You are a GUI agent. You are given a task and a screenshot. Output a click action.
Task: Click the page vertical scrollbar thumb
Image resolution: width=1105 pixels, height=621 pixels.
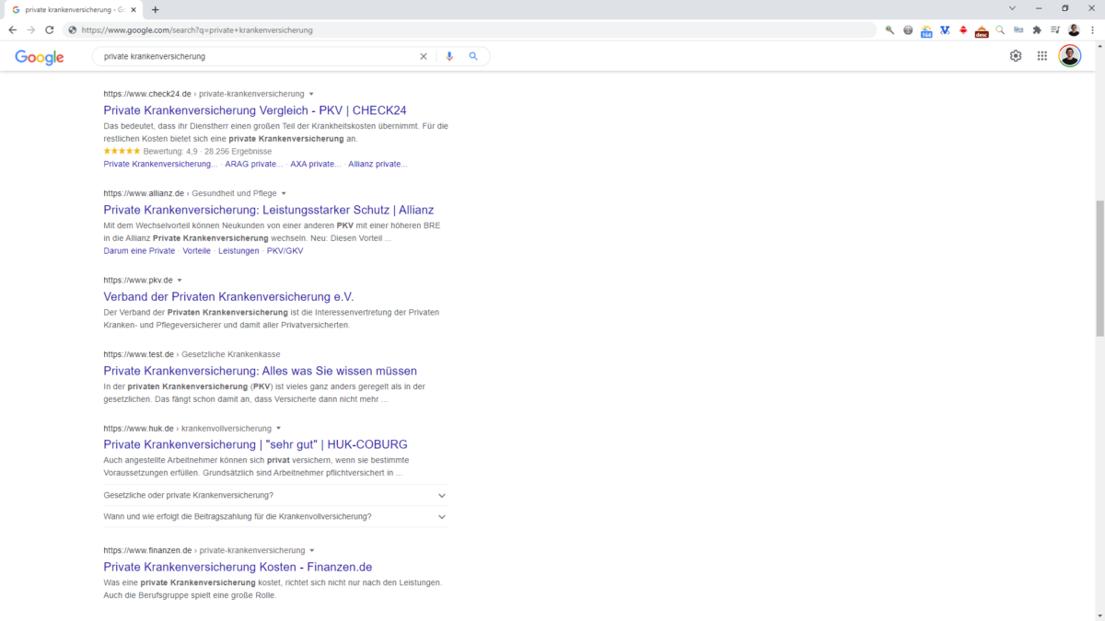1099,269
